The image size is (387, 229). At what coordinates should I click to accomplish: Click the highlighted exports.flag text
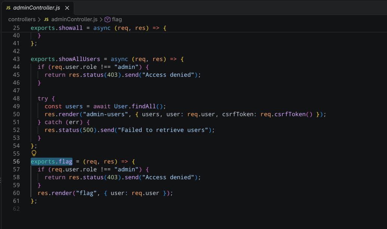coord(52,161)
